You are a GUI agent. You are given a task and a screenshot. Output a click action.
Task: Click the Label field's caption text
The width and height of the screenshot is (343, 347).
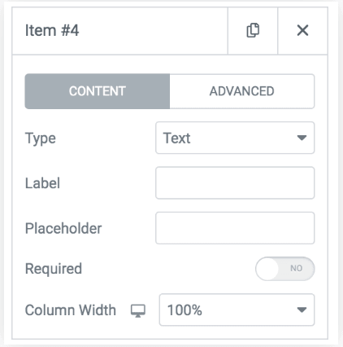click(x=42, y=183)
